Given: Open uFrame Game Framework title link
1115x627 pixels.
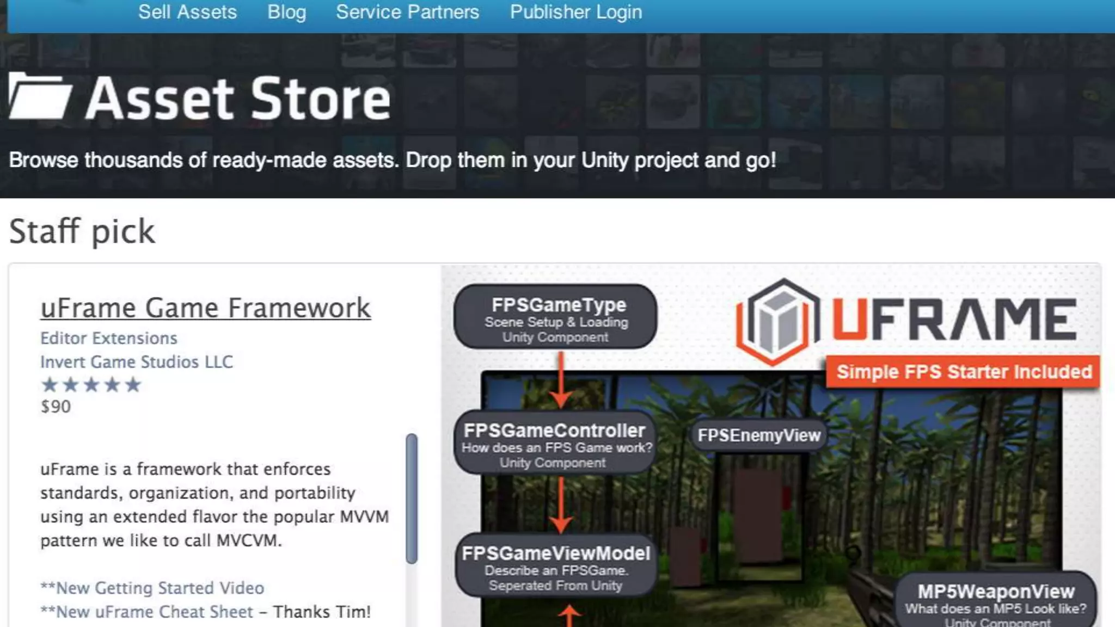Looking at the screenshot, I should (205, 308).
